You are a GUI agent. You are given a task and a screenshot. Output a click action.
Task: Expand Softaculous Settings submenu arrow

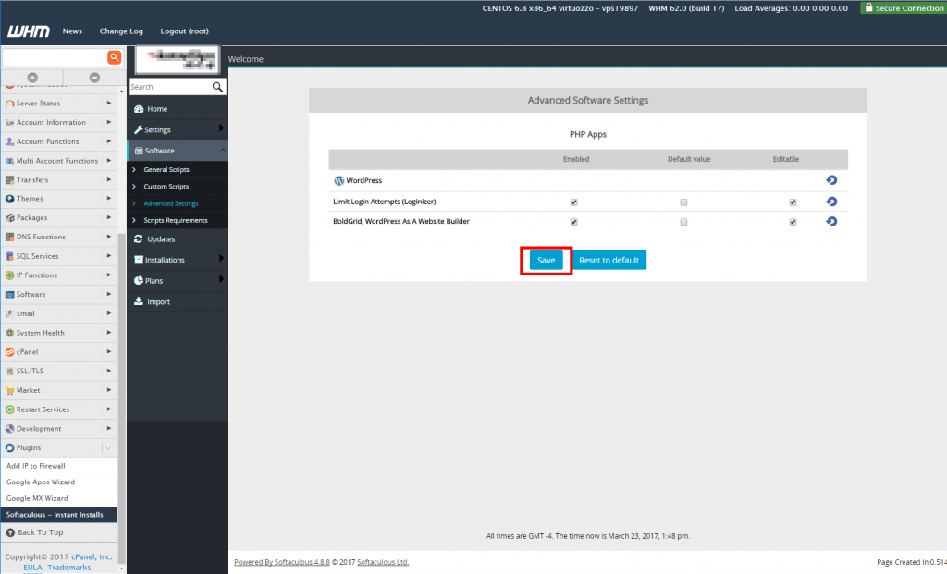tap(221, 128)
